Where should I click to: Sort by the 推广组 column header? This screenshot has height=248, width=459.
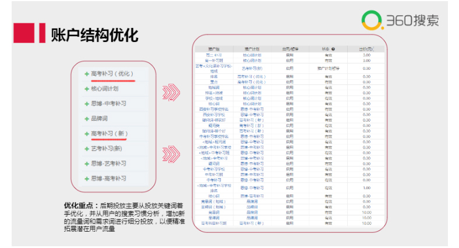click(x=214, y=49)
